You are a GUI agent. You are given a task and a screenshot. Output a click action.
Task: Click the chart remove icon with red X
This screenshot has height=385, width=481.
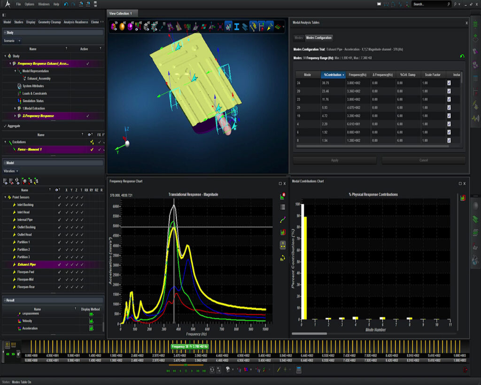coord(282,196)
